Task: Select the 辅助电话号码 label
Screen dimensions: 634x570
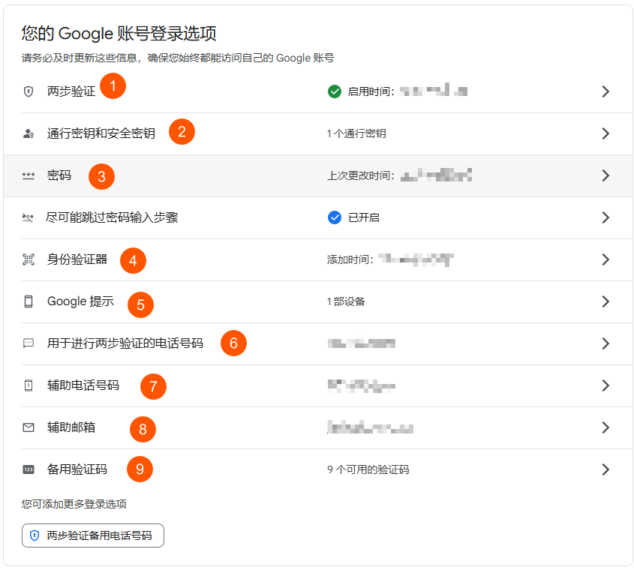Action: pyautogui.click(x=83, y=385)
